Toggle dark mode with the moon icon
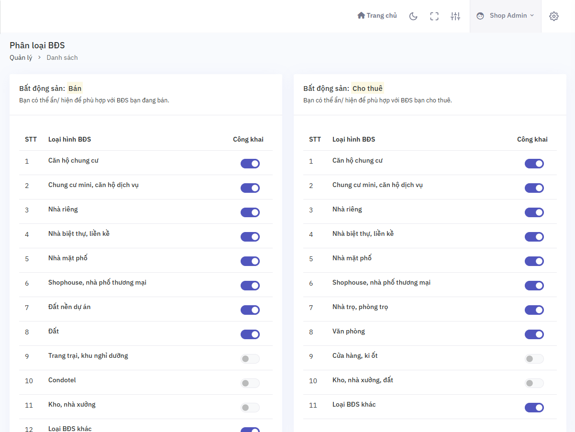The height and width of the screenshot is (432, 575). [x=413, y=16]
